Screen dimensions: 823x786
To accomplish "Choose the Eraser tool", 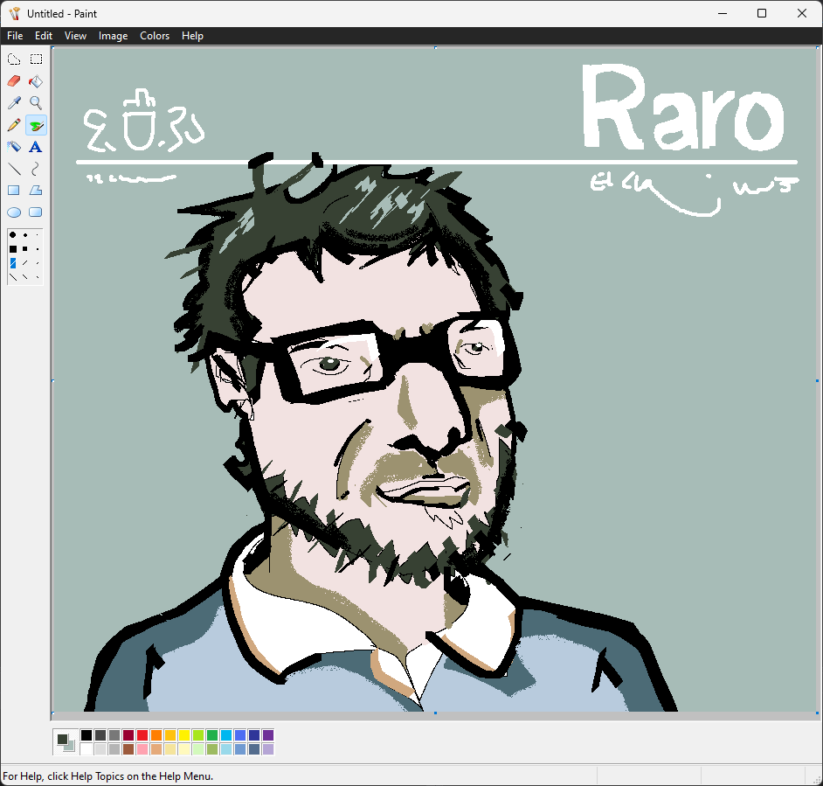I will tap(14, 81).
